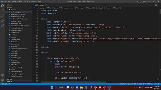Image resolution: width=161 pixels, height=90 pixels.
Task: Open Windows Start menu
Action: (52, 87)
